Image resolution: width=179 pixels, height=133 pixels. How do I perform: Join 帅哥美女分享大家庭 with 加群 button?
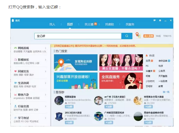pyautogui.click(x=148, y=107)
